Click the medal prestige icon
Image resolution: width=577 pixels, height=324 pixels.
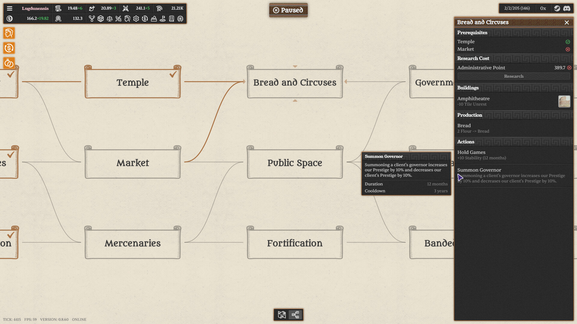58,19
